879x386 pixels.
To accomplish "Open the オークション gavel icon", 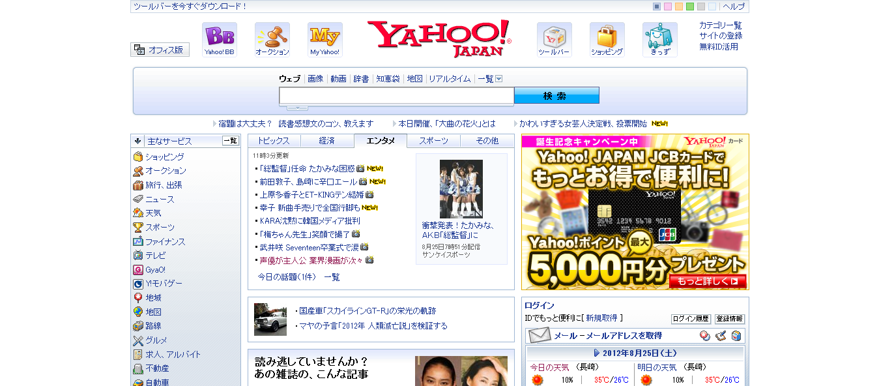I will click(x=272, y=40).
